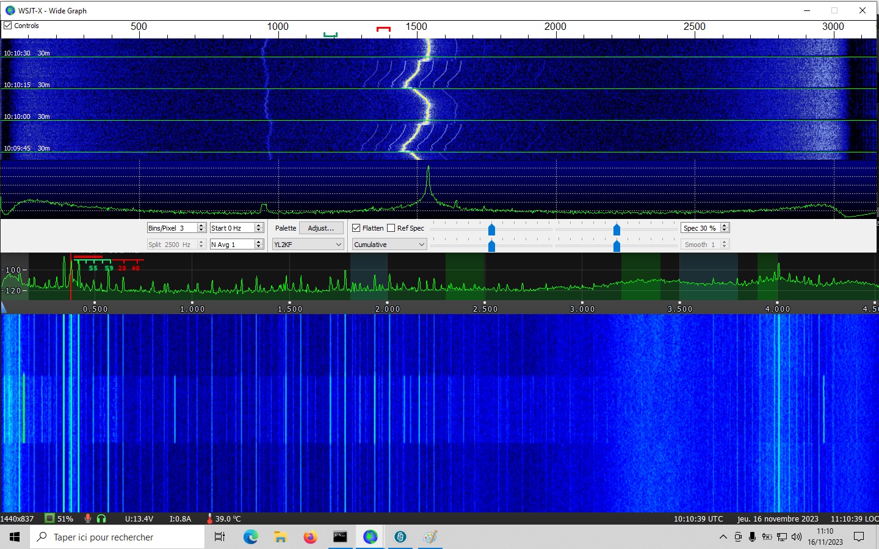
Task: Click the red bracket frequency marker
Action: [383, 29]
